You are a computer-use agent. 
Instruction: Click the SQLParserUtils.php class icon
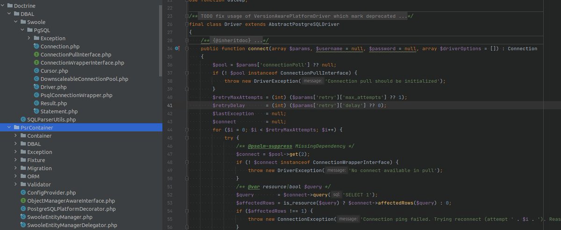pyautogui.click(x=23, y=119)
